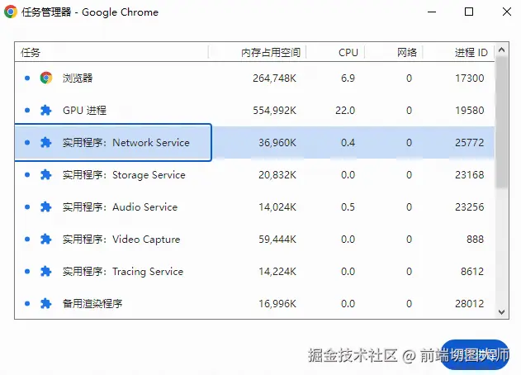Maximize the 任务管理器 window
Image resolution: width=521 pixels, height=375 pixels.
point(469,12)
